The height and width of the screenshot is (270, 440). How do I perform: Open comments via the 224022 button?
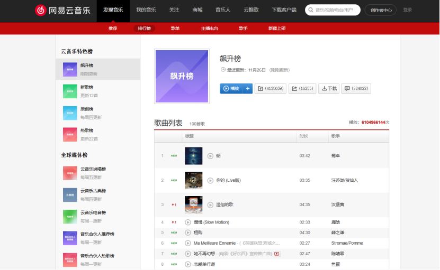tap(355, 89)
